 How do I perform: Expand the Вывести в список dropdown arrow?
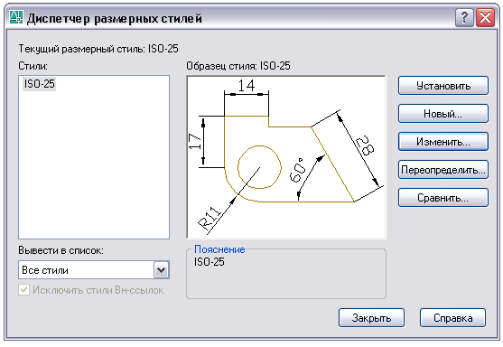[162, 270]
